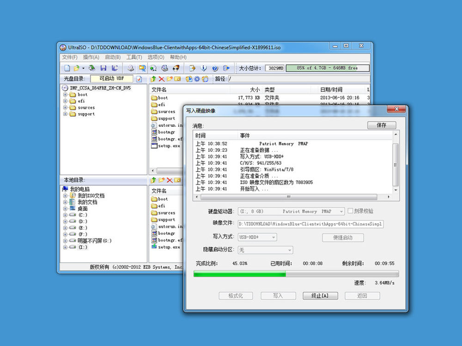462x346 pixels.
Task: Click the blue gear settings icon near 路径
Action: pos(197,79)
